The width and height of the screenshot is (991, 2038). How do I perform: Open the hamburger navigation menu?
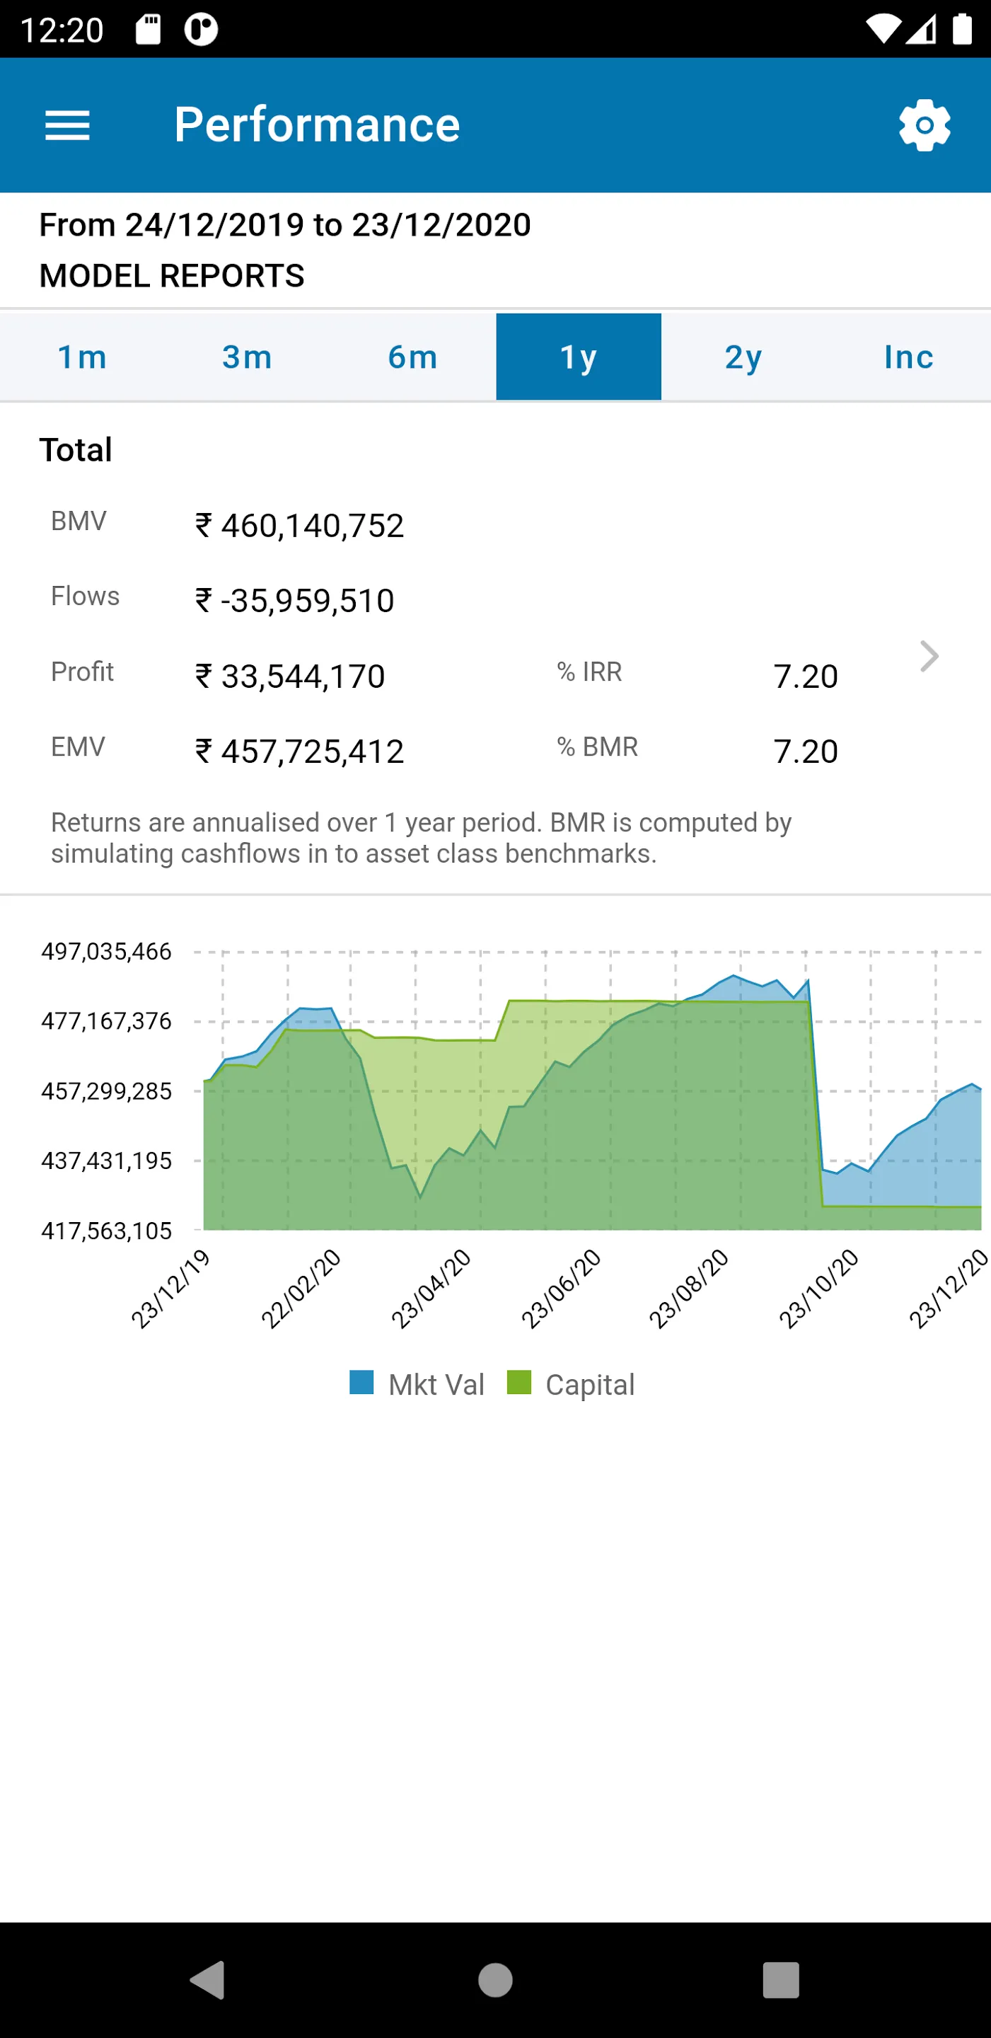tap(67, 125)
